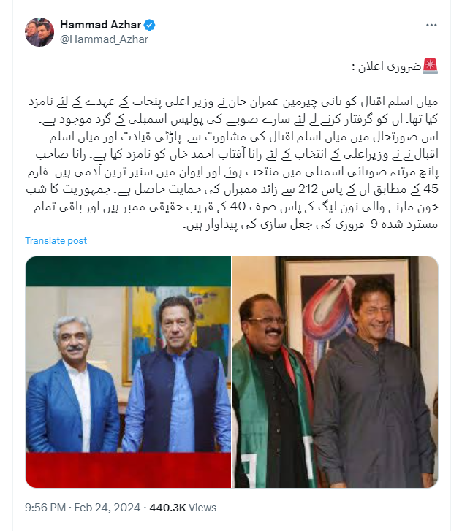
Task: Click the word Views under the post
Action: [x=202, y=508]
